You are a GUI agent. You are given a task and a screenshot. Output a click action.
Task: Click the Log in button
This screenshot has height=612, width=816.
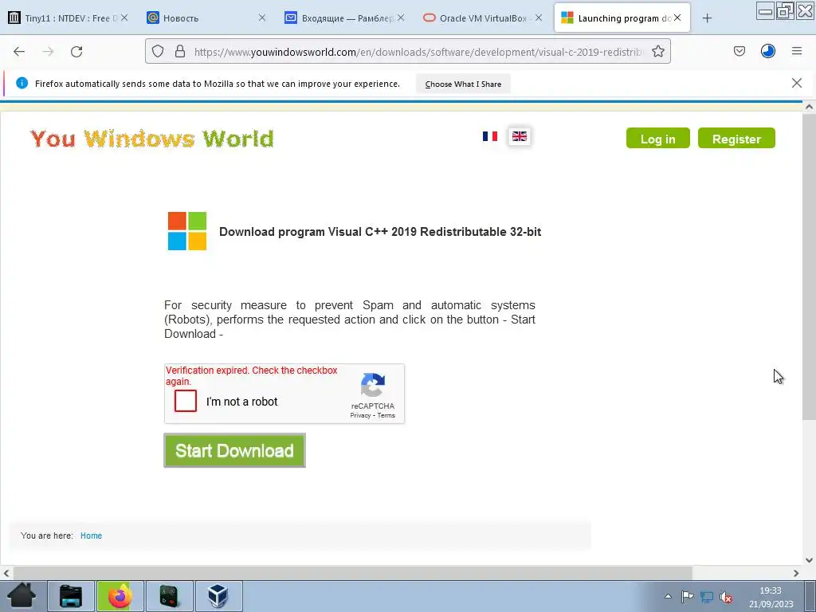[x=657, y=139]
